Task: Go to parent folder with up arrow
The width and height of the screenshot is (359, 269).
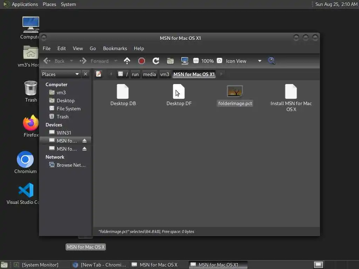Action: coord(127,61)
